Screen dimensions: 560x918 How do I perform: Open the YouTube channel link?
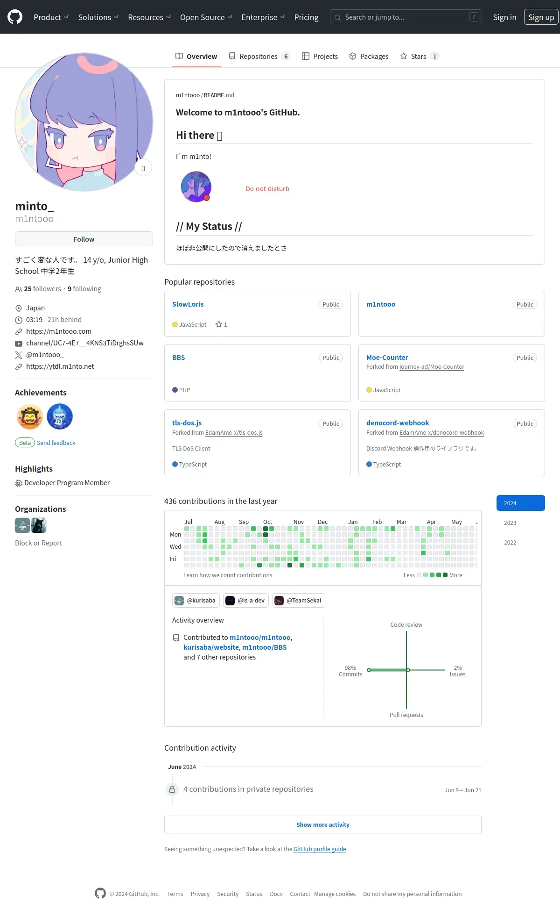coord(85,343)
